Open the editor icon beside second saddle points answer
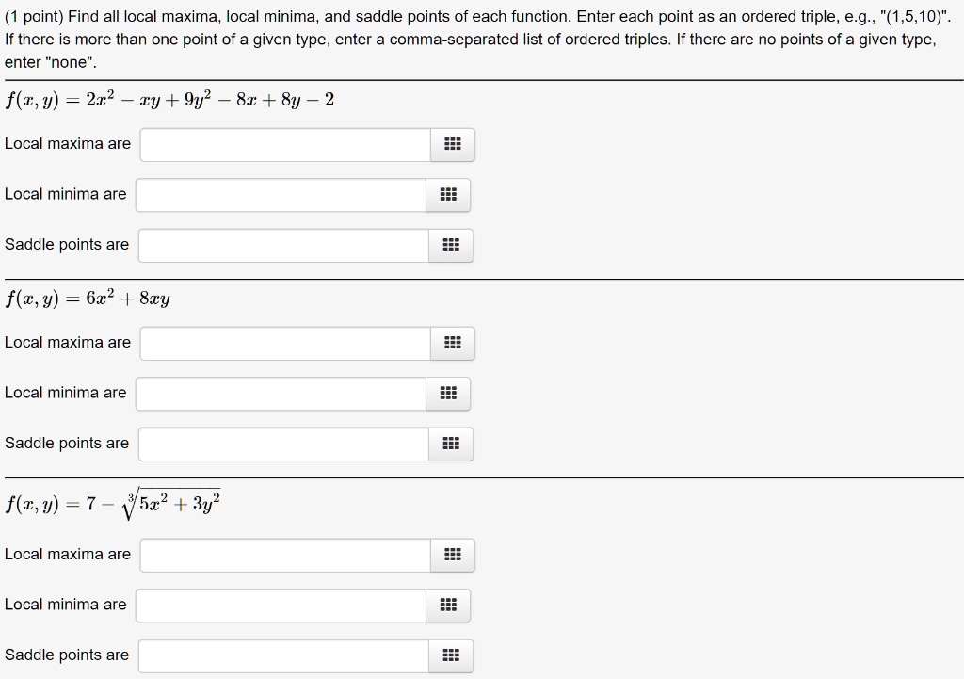 coord(449,444)
